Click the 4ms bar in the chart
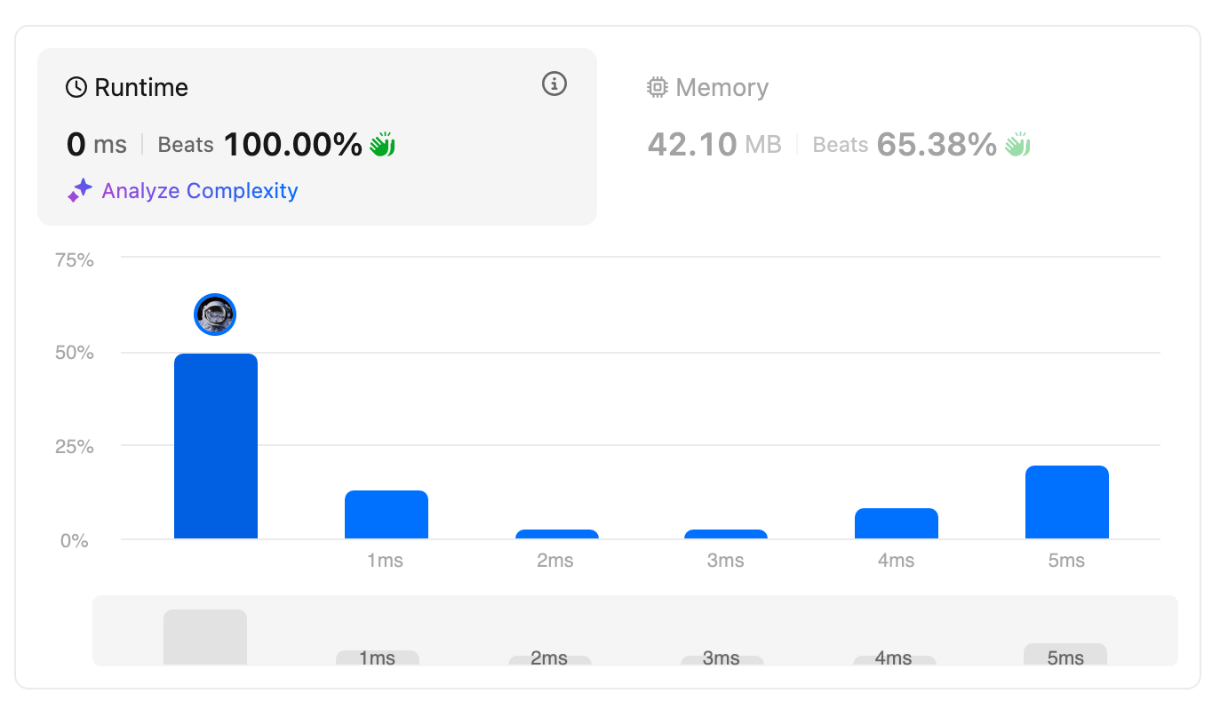This screenshot has height=709, width=1228. [x=897, y=523]
